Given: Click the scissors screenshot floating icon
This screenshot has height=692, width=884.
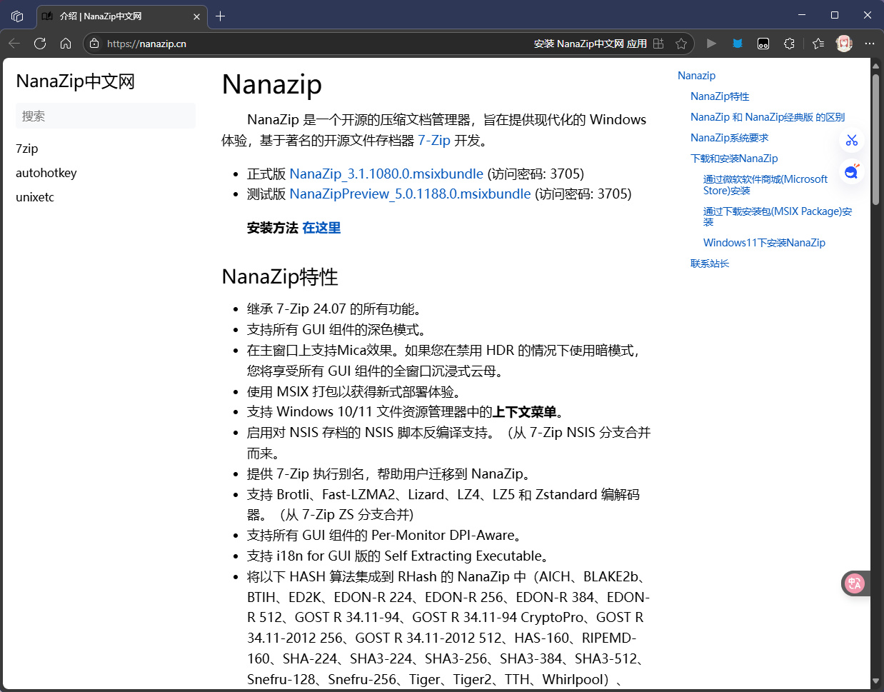Looking at the screenshot, I should coord(851,140).
